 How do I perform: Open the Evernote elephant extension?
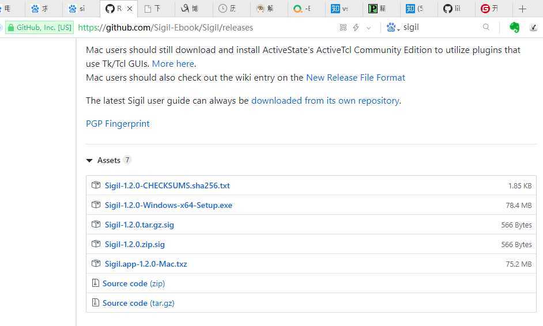coord(515,27)
